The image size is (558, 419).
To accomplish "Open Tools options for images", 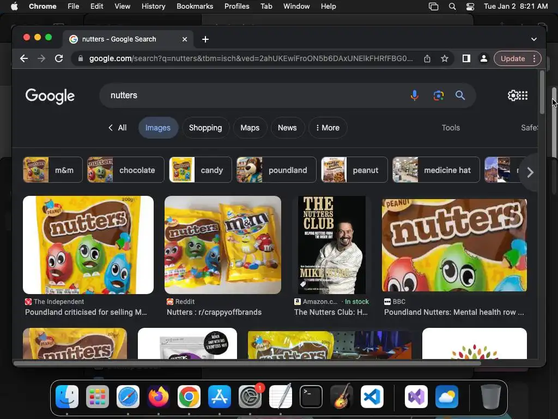I will (x=451, y=128).
